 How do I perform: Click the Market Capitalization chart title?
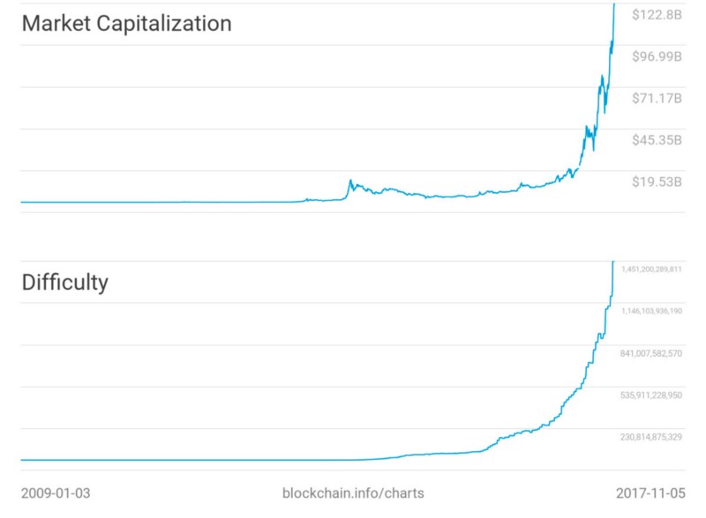(x=126, y=24)
